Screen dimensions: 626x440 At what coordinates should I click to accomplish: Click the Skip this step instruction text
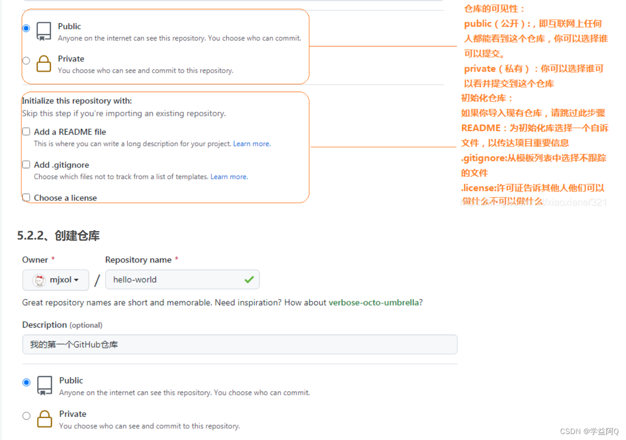(x=124, y=113)
